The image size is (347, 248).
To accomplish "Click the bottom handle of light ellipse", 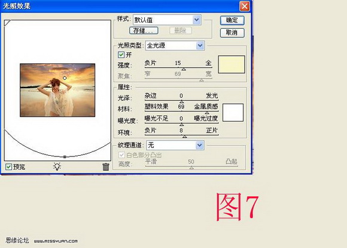I will [x=65, y=157].
